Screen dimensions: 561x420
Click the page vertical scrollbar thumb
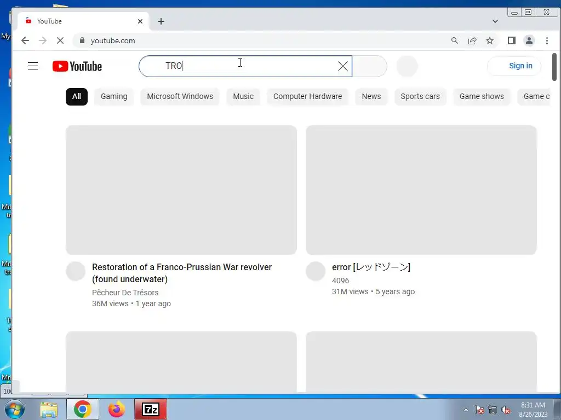[554, 67]
